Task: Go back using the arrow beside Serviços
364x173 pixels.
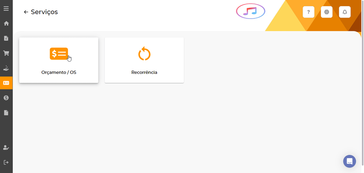Action: point(26,12)
